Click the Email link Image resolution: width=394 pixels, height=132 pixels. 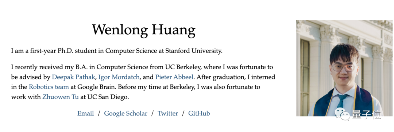85,113
